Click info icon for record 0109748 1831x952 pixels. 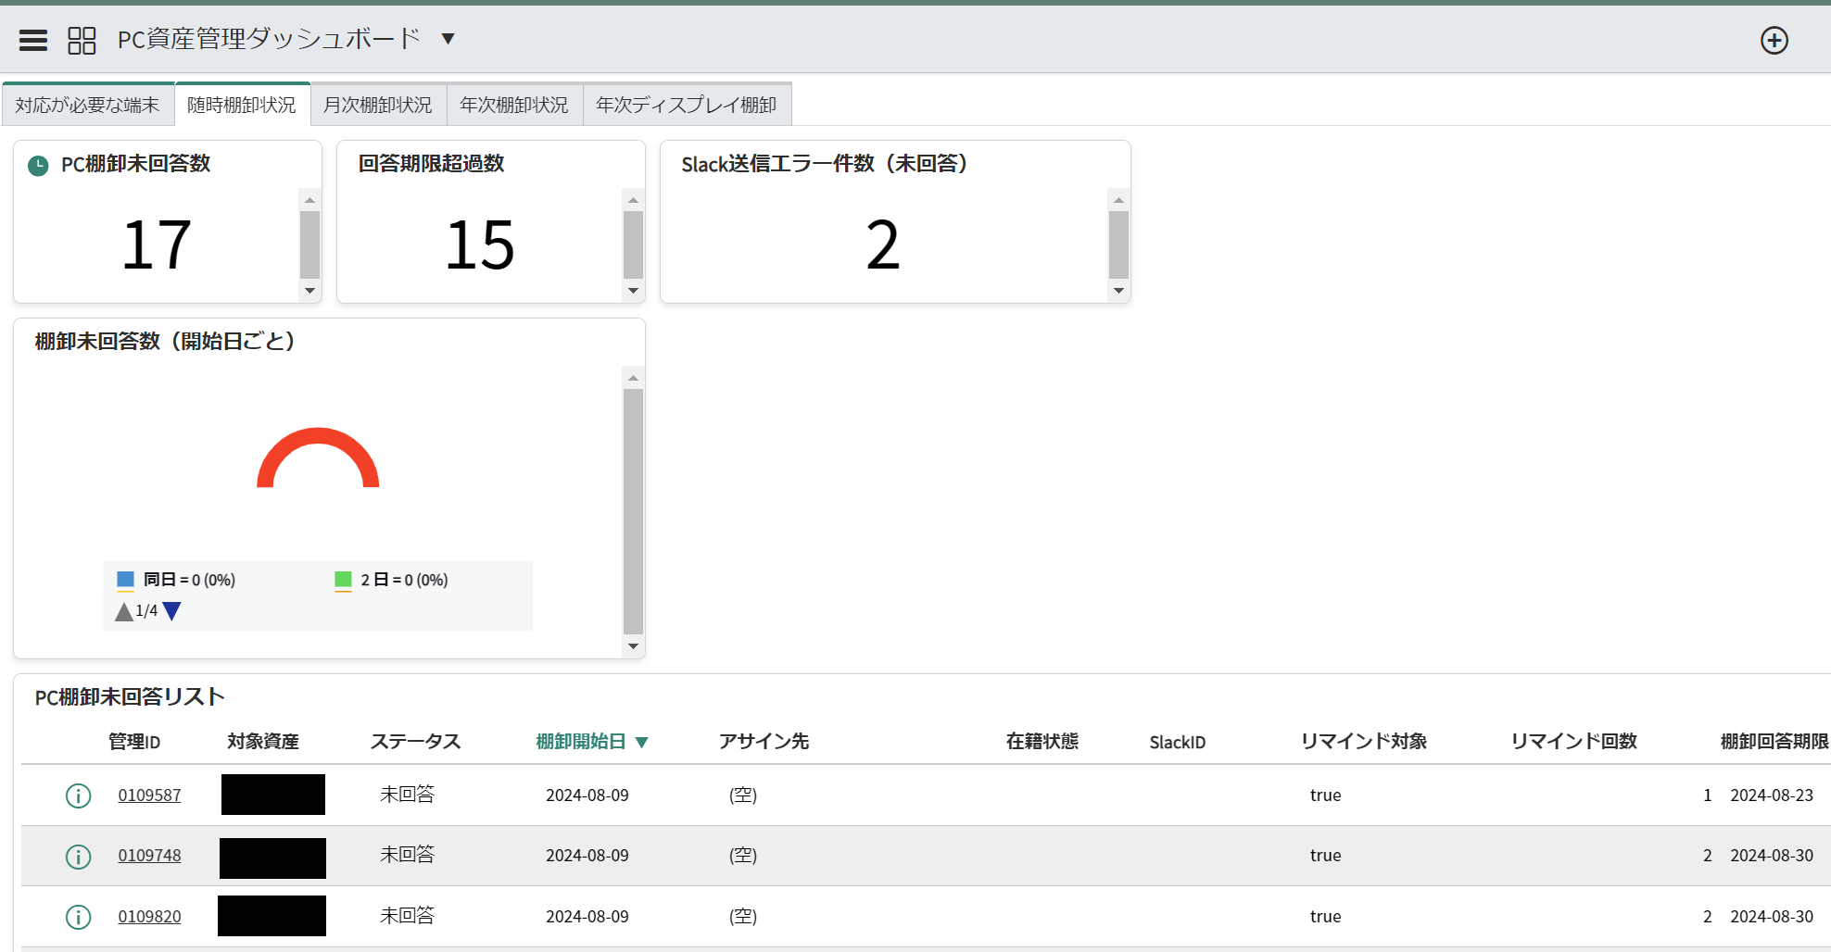point(79,857)
